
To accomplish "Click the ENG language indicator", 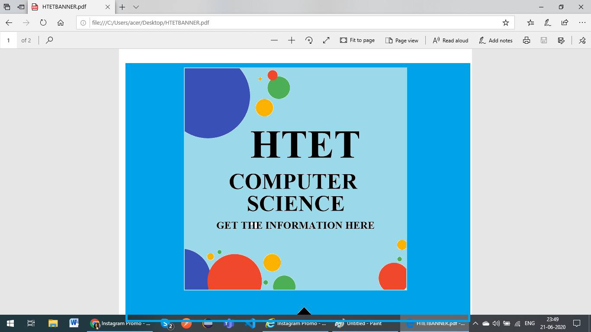I will pos(530,323).
